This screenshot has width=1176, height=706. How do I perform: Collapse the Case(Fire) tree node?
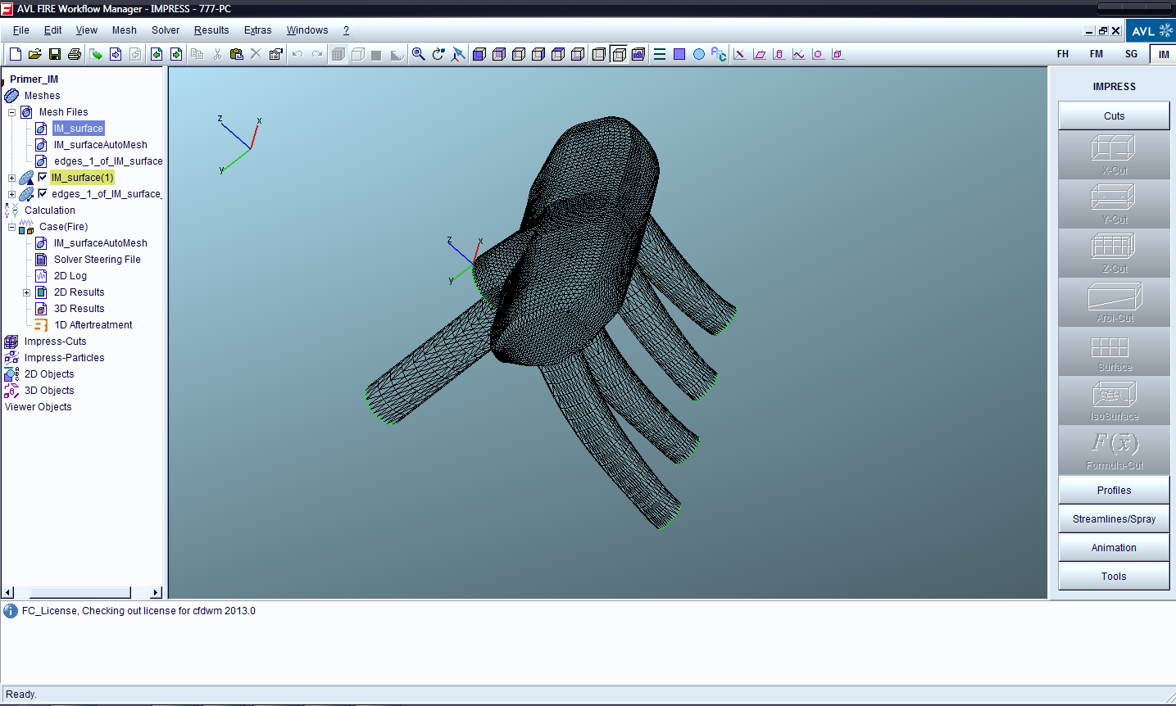(x=11, y=227)
